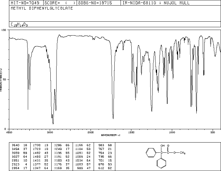Screen dimensions: 221x171
Task: Click the lower phenyl ring in structure
Action: click(161, 163)
